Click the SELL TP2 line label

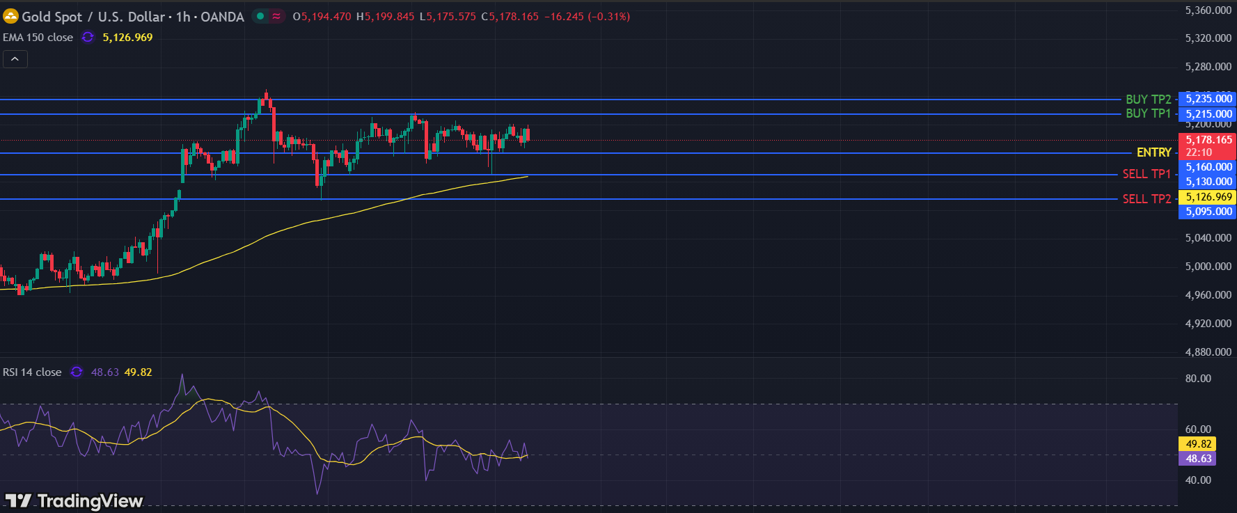click(1146, 199)
